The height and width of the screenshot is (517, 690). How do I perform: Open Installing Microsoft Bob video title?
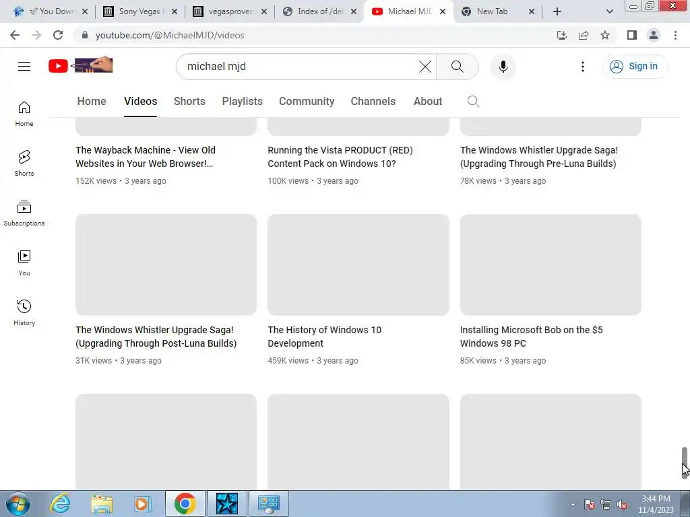(531, 337)
